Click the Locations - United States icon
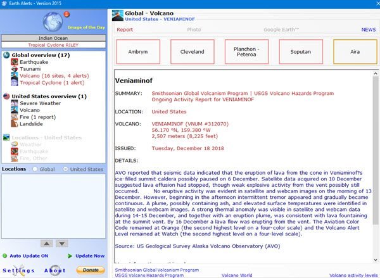This screenshot has width=380, height=278. click(x=6, y=137)
